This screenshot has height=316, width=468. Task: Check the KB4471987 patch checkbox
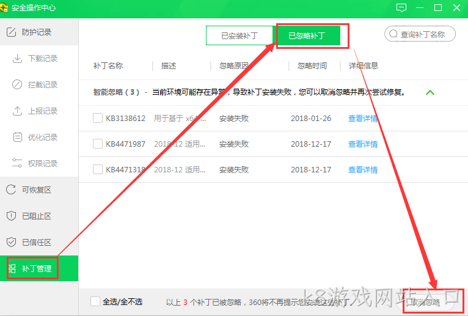[98, 144]
